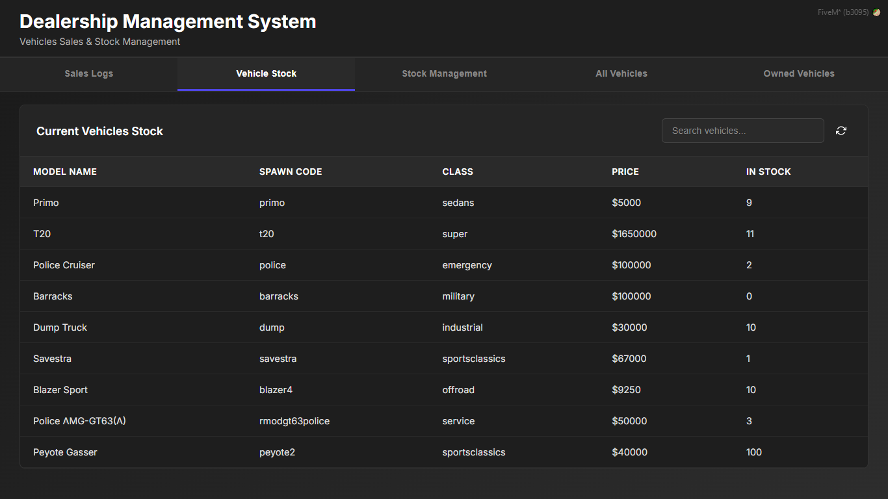Click Savestra's stock count of 1
The height and width of the screenshot is (499, 888).
748,359
